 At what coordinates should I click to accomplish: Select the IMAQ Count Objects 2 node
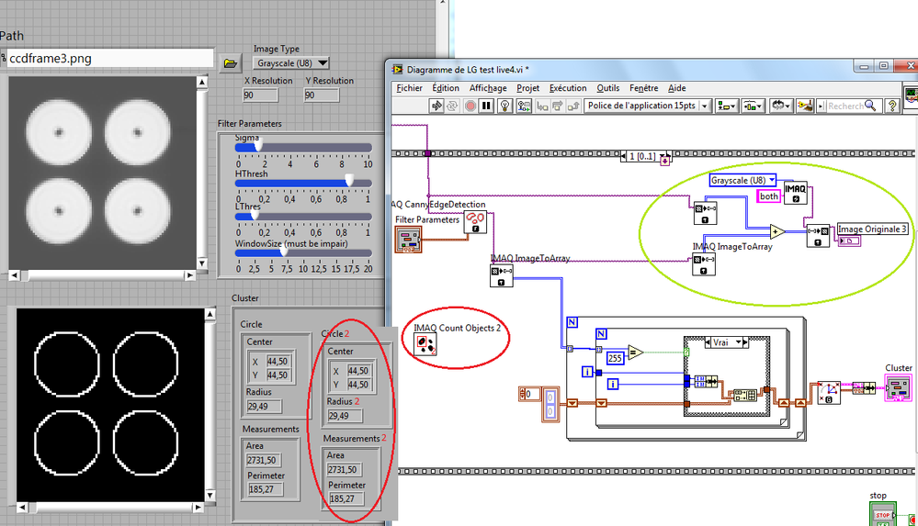425,344
